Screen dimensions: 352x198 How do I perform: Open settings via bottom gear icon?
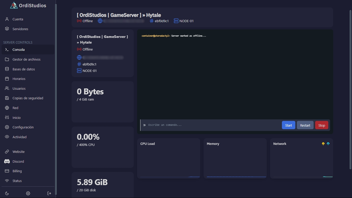click(x=28, y=193)
